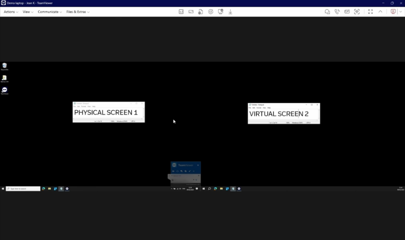The image size is (405, 240).
Task: Open File menu in VIRTUAL SCREEN 2 Notepad
Action: [250, 107]
